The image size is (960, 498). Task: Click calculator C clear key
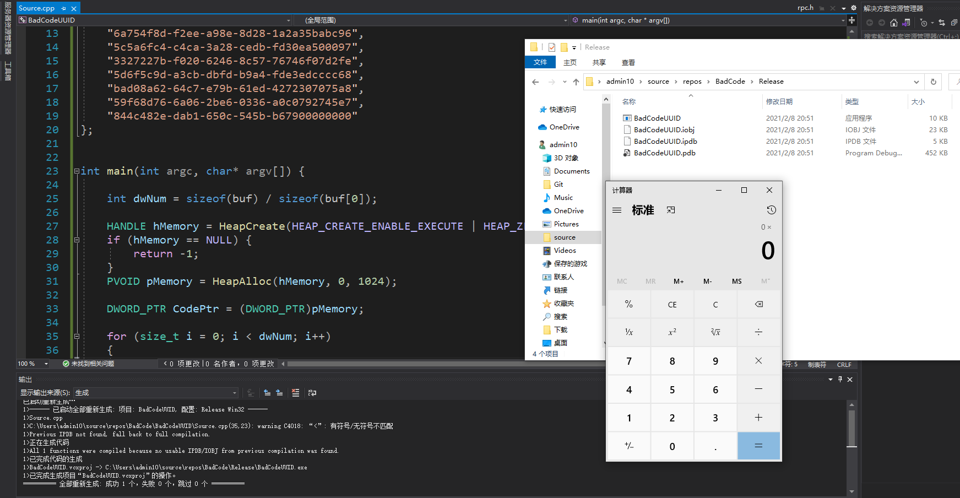715,304
